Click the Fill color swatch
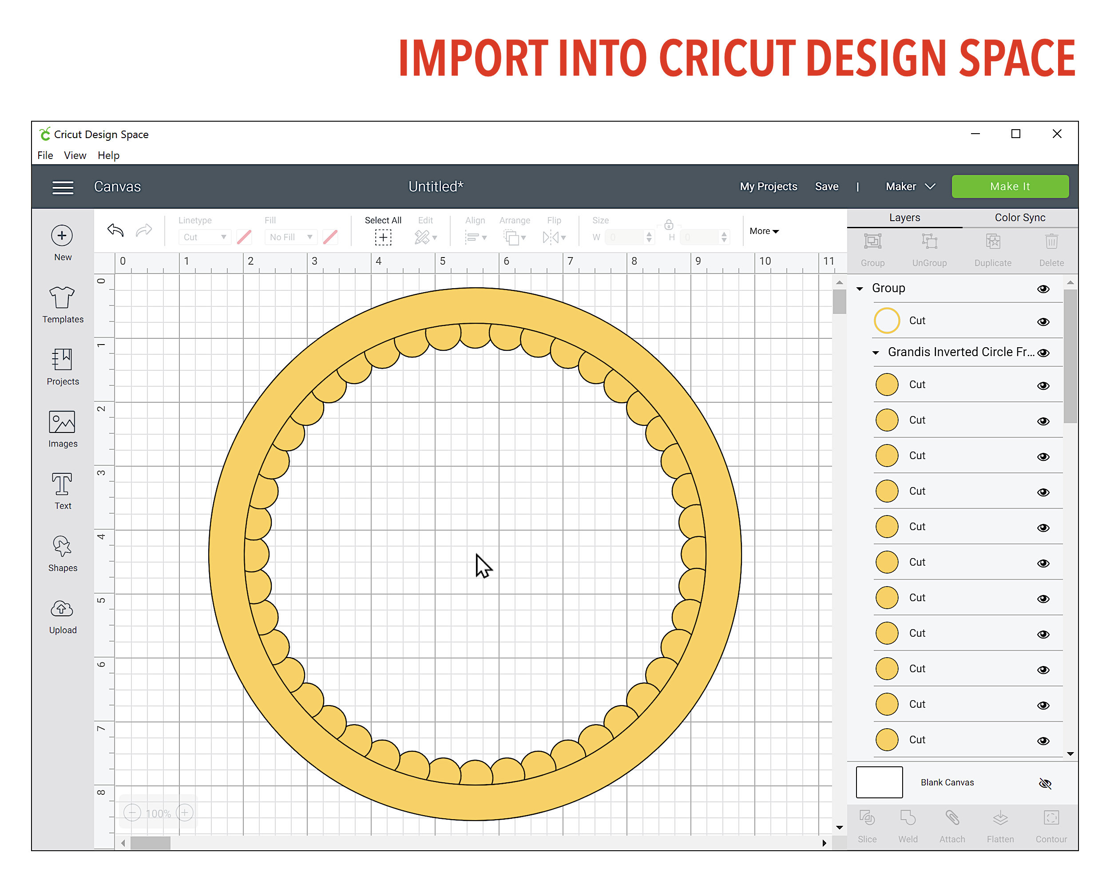Viewport: 1110px width, 888px height. tap(330, 237)
